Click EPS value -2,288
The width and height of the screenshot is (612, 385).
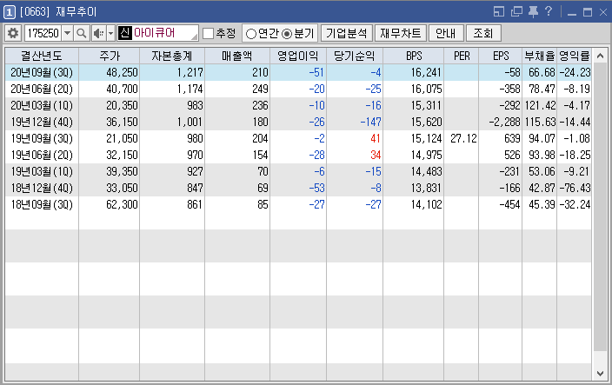[504, 122]
